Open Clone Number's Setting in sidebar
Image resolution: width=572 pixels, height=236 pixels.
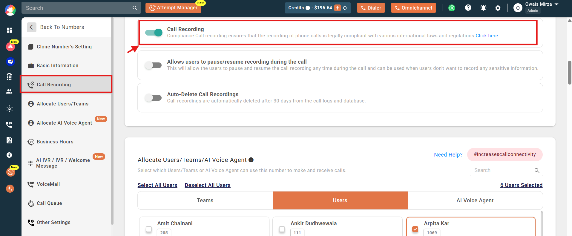(66, 47)
